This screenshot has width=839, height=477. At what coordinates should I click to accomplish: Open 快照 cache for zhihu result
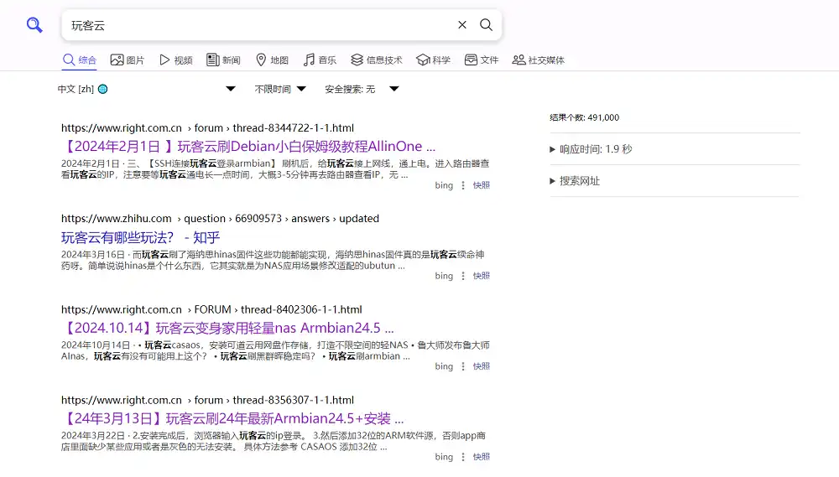click(481, 276)
